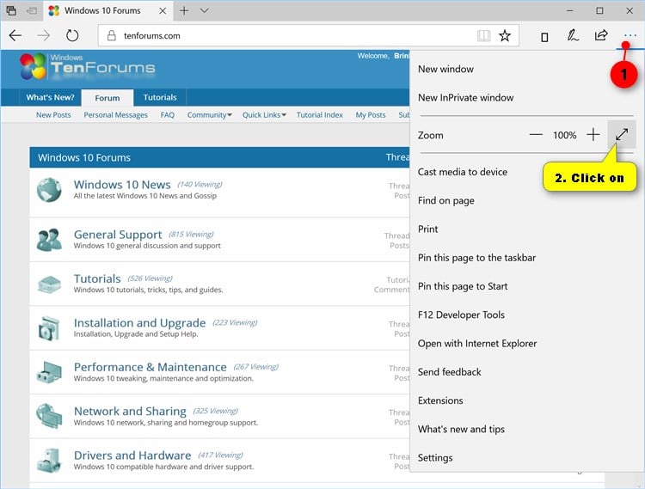
Task: Click the zoom level 100% value
Action: tap(564, 135)
